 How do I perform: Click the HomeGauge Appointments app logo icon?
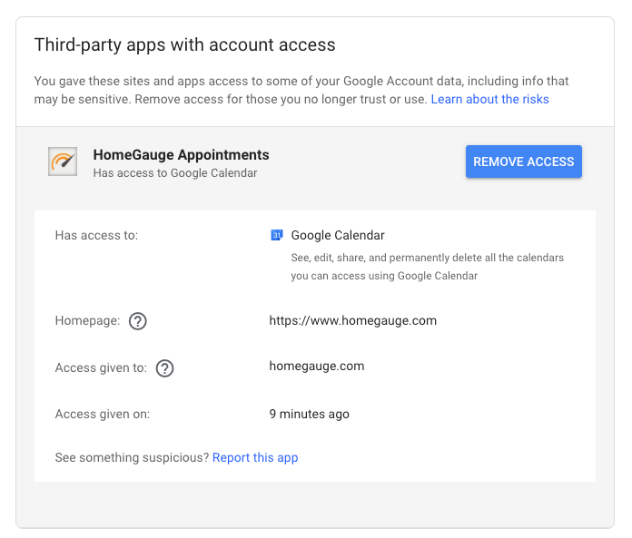pos(63,161)
